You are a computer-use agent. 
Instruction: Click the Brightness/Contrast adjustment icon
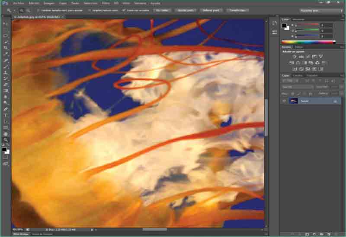coord(294,57)
